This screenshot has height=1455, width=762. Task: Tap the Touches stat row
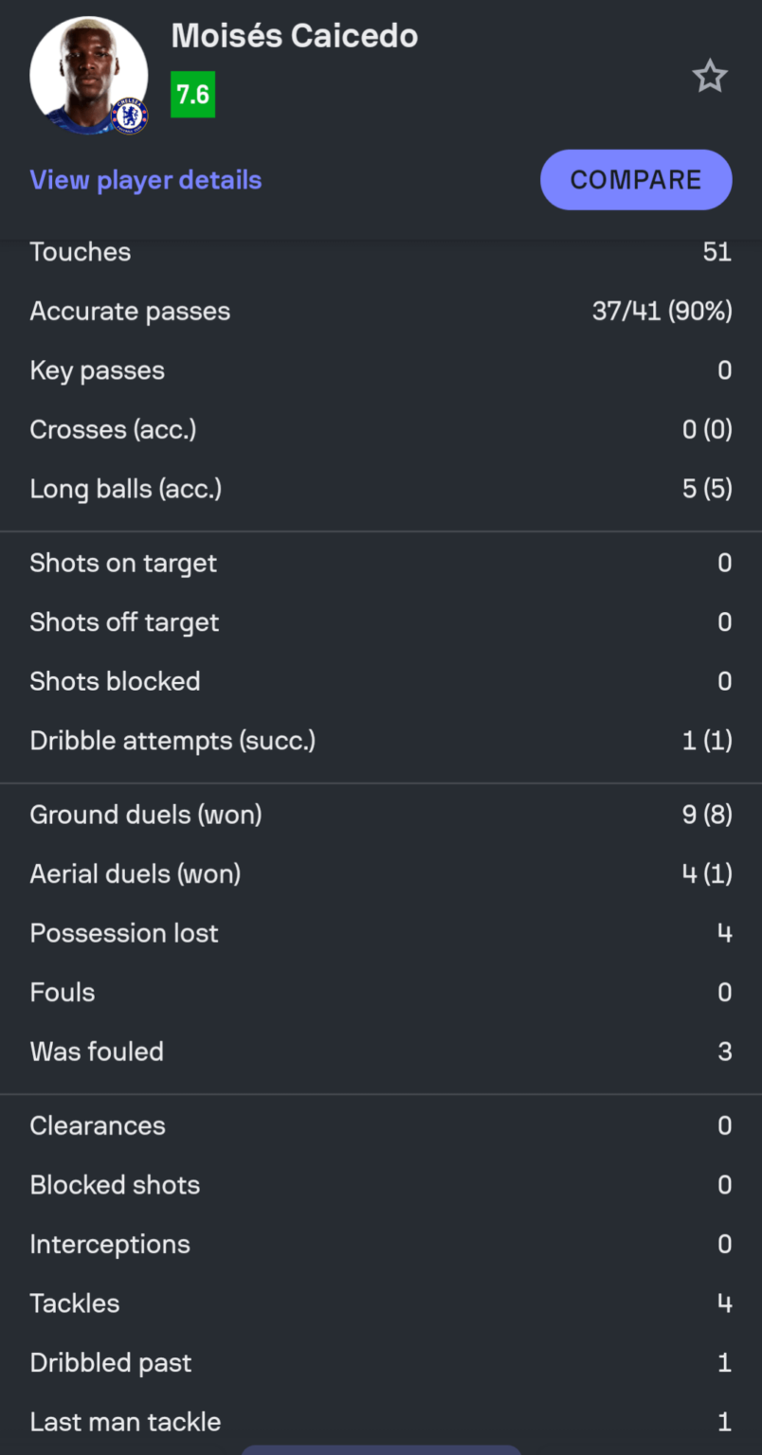click(x=379, y=252)
